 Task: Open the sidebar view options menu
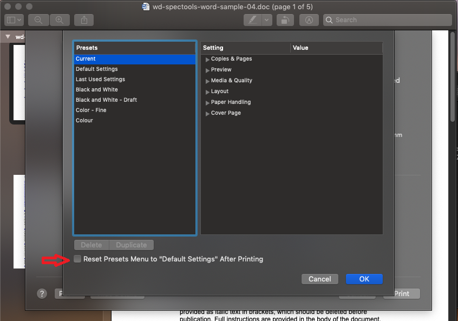tap(14, 20)
